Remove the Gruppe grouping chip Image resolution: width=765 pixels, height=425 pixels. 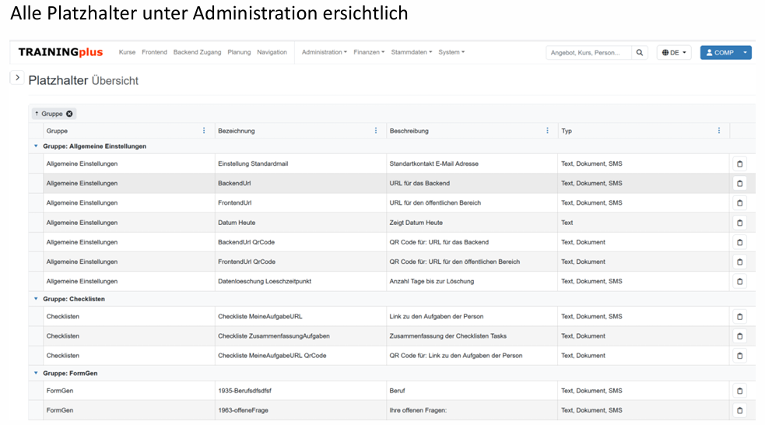pyautogui.click(x=69, y=114)
